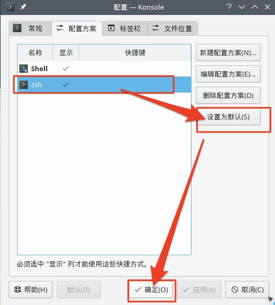Toggle the pin icon in title bar
275x305 pixels.
[x=23, y=7]
